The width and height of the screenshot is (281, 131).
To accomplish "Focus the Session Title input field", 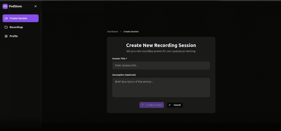I will point(161,65).
